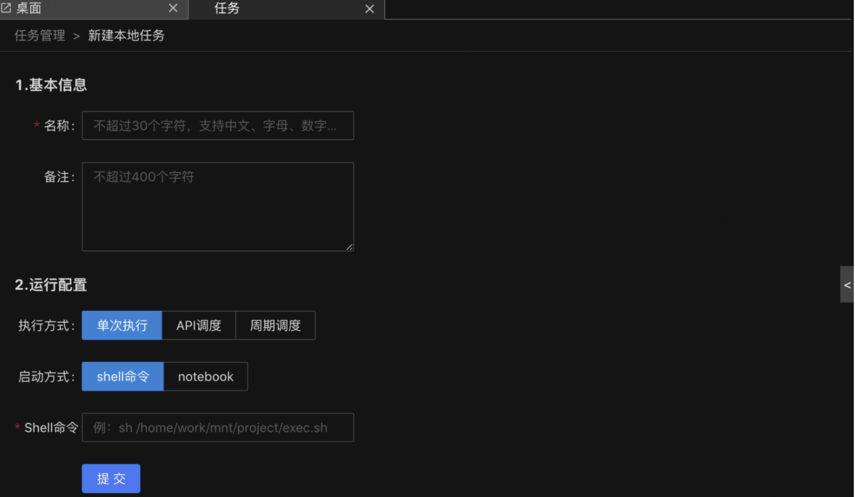Click the 2.运行配置 section heading

51,285
